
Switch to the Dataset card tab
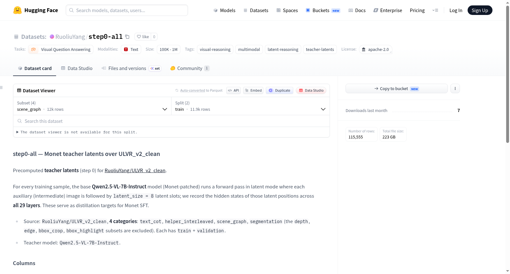[34, 68]
